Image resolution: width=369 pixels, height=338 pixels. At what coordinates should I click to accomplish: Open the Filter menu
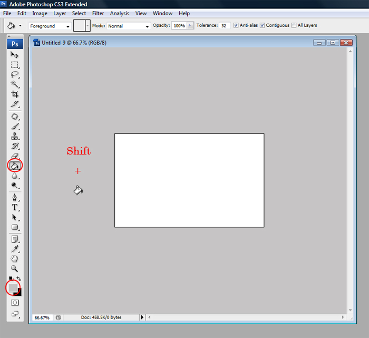(98, 13)
